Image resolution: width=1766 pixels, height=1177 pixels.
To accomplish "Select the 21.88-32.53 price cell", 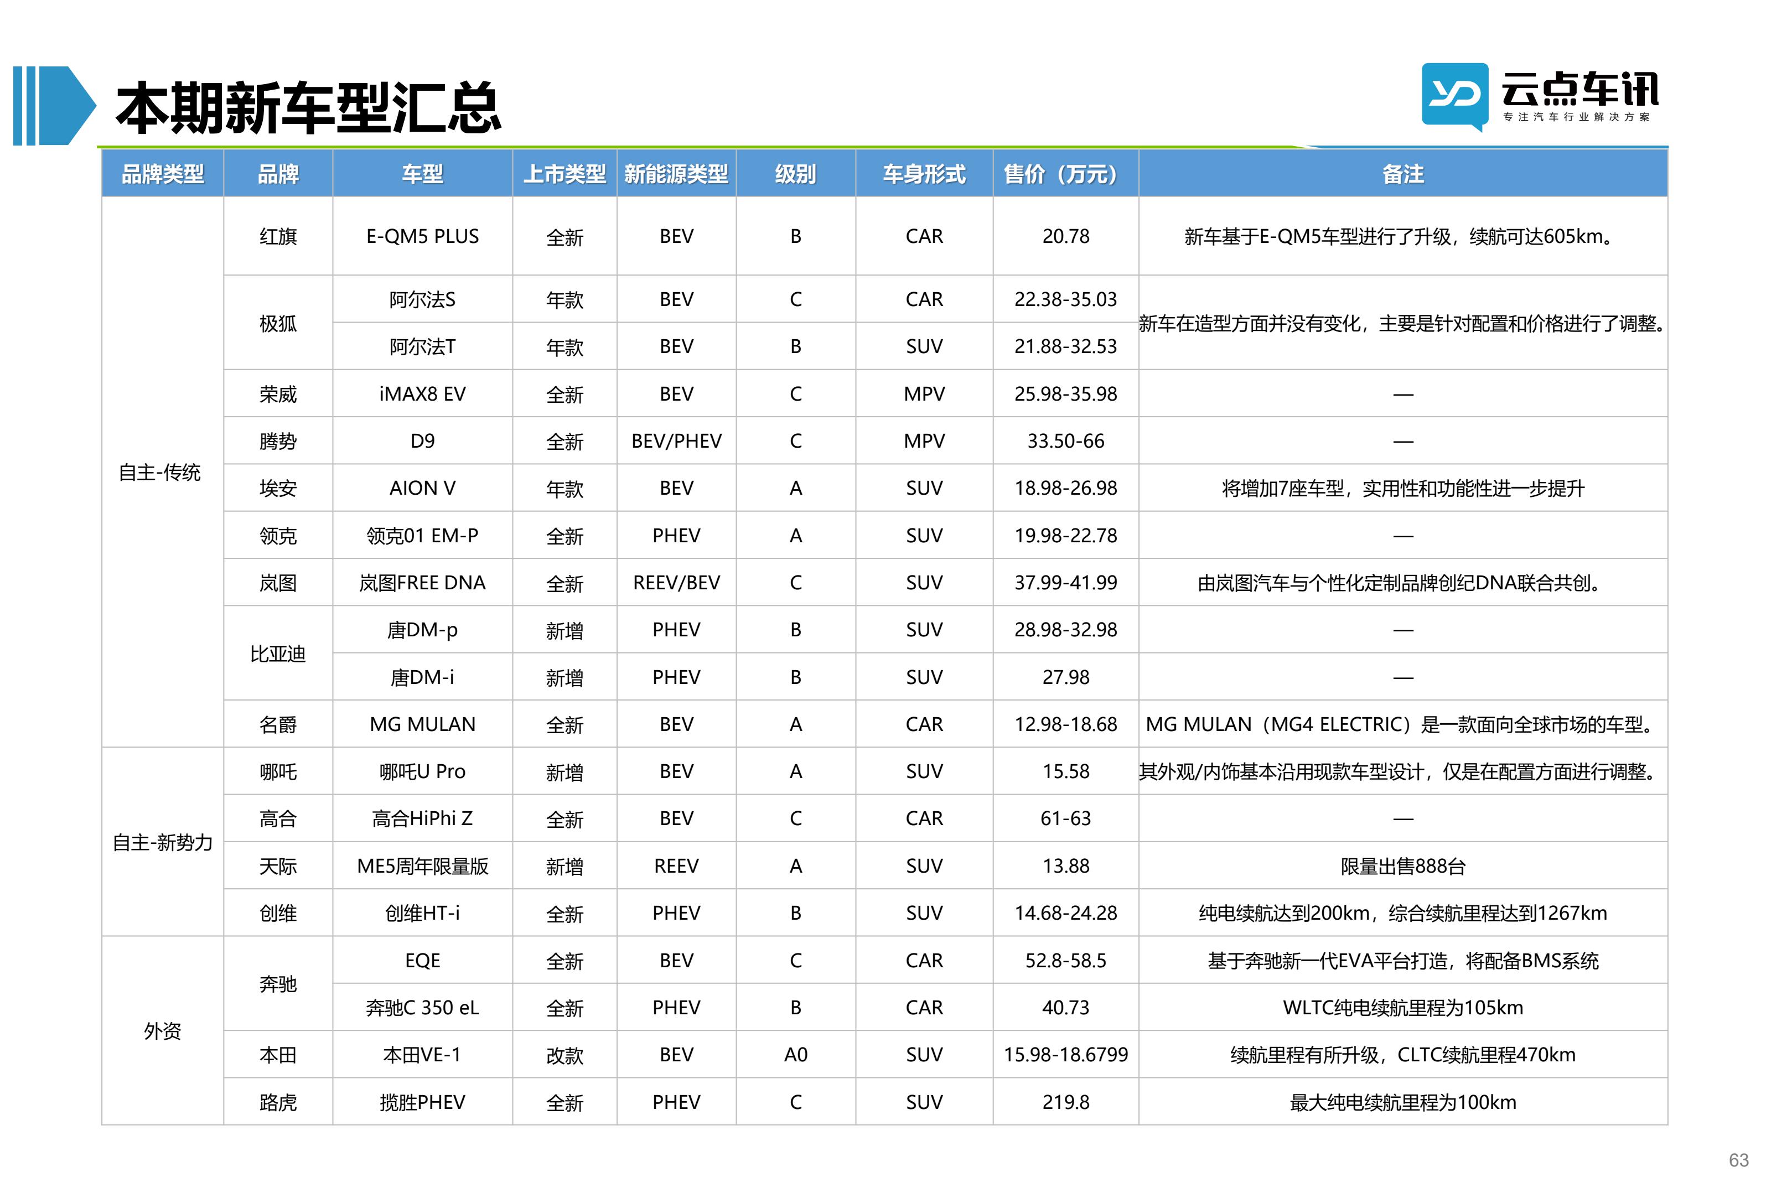I will 1066,346.
